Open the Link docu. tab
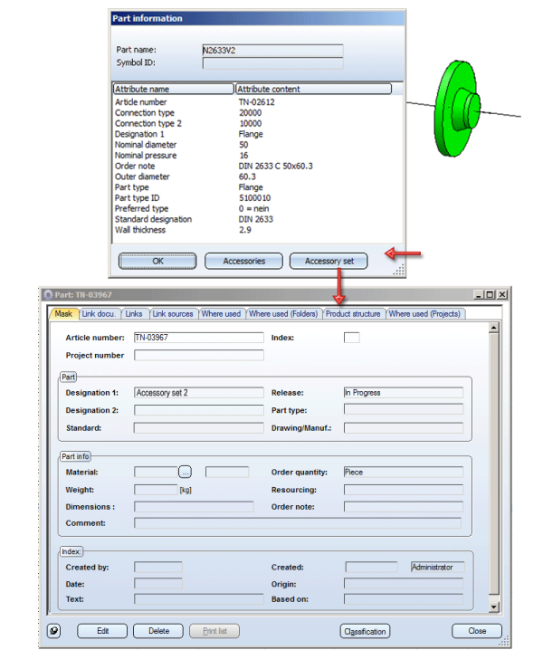The image size is (543, 650). tap(99, 314)
